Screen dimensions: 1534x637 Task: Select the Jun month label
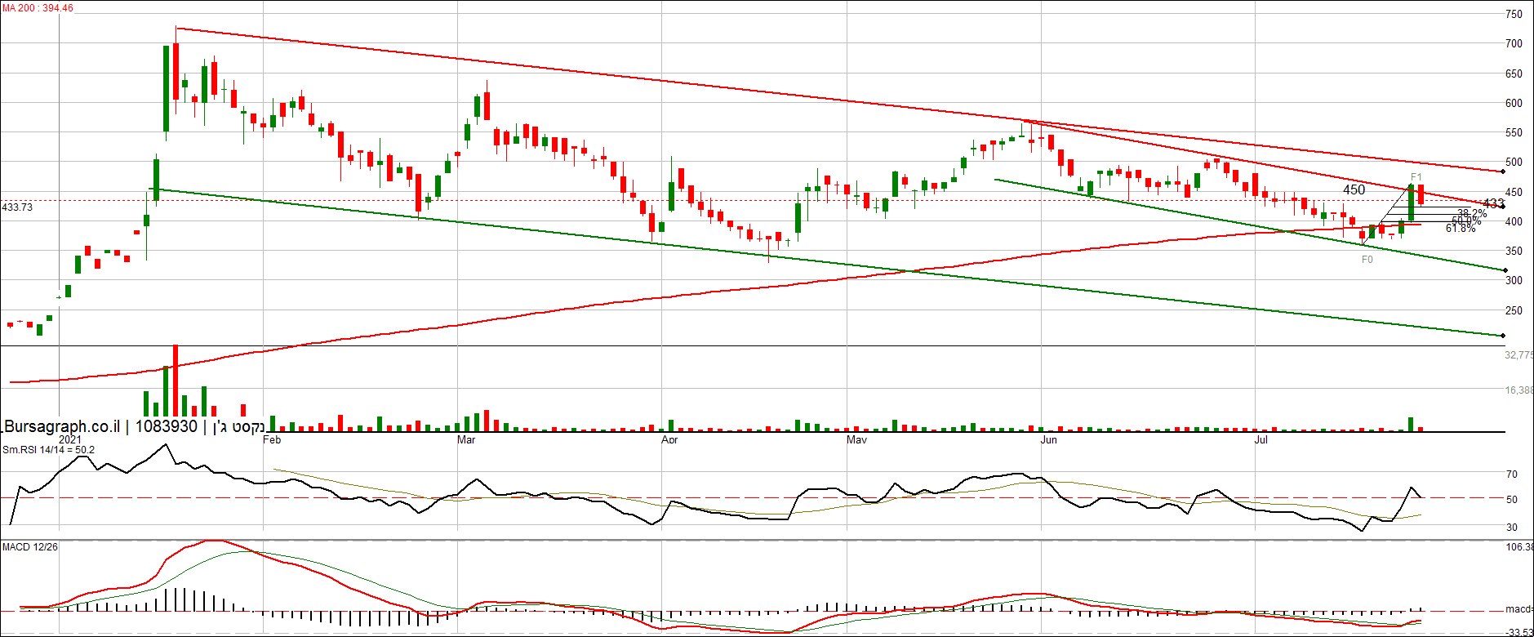(1048, 440)
